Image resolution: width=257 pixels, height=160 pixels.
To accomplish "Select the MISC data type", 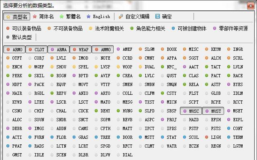I will coord(191,49).
